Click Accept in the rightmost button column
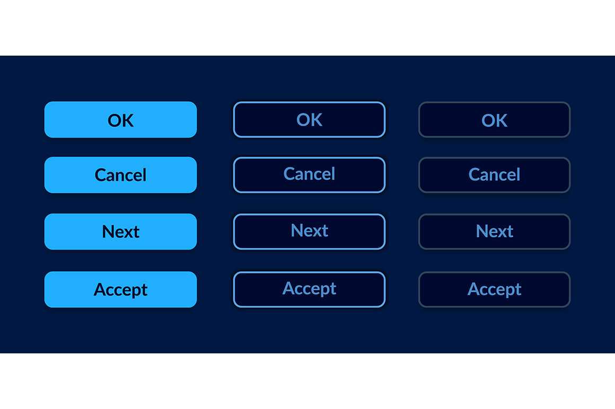615x409 pixels. 494,289
